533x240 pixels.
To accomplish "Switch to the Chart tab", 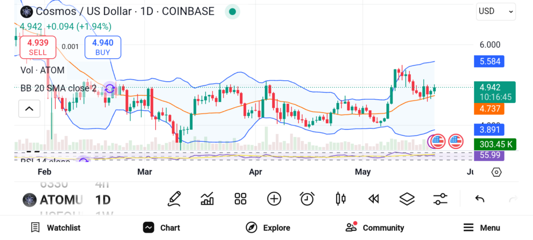I will [161, 228].
